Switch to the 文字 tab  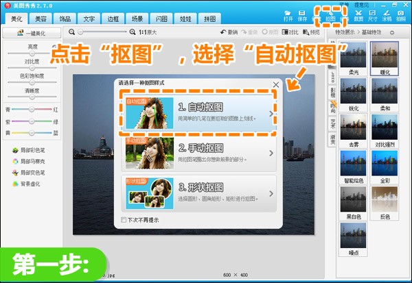(x=89, y=19)
